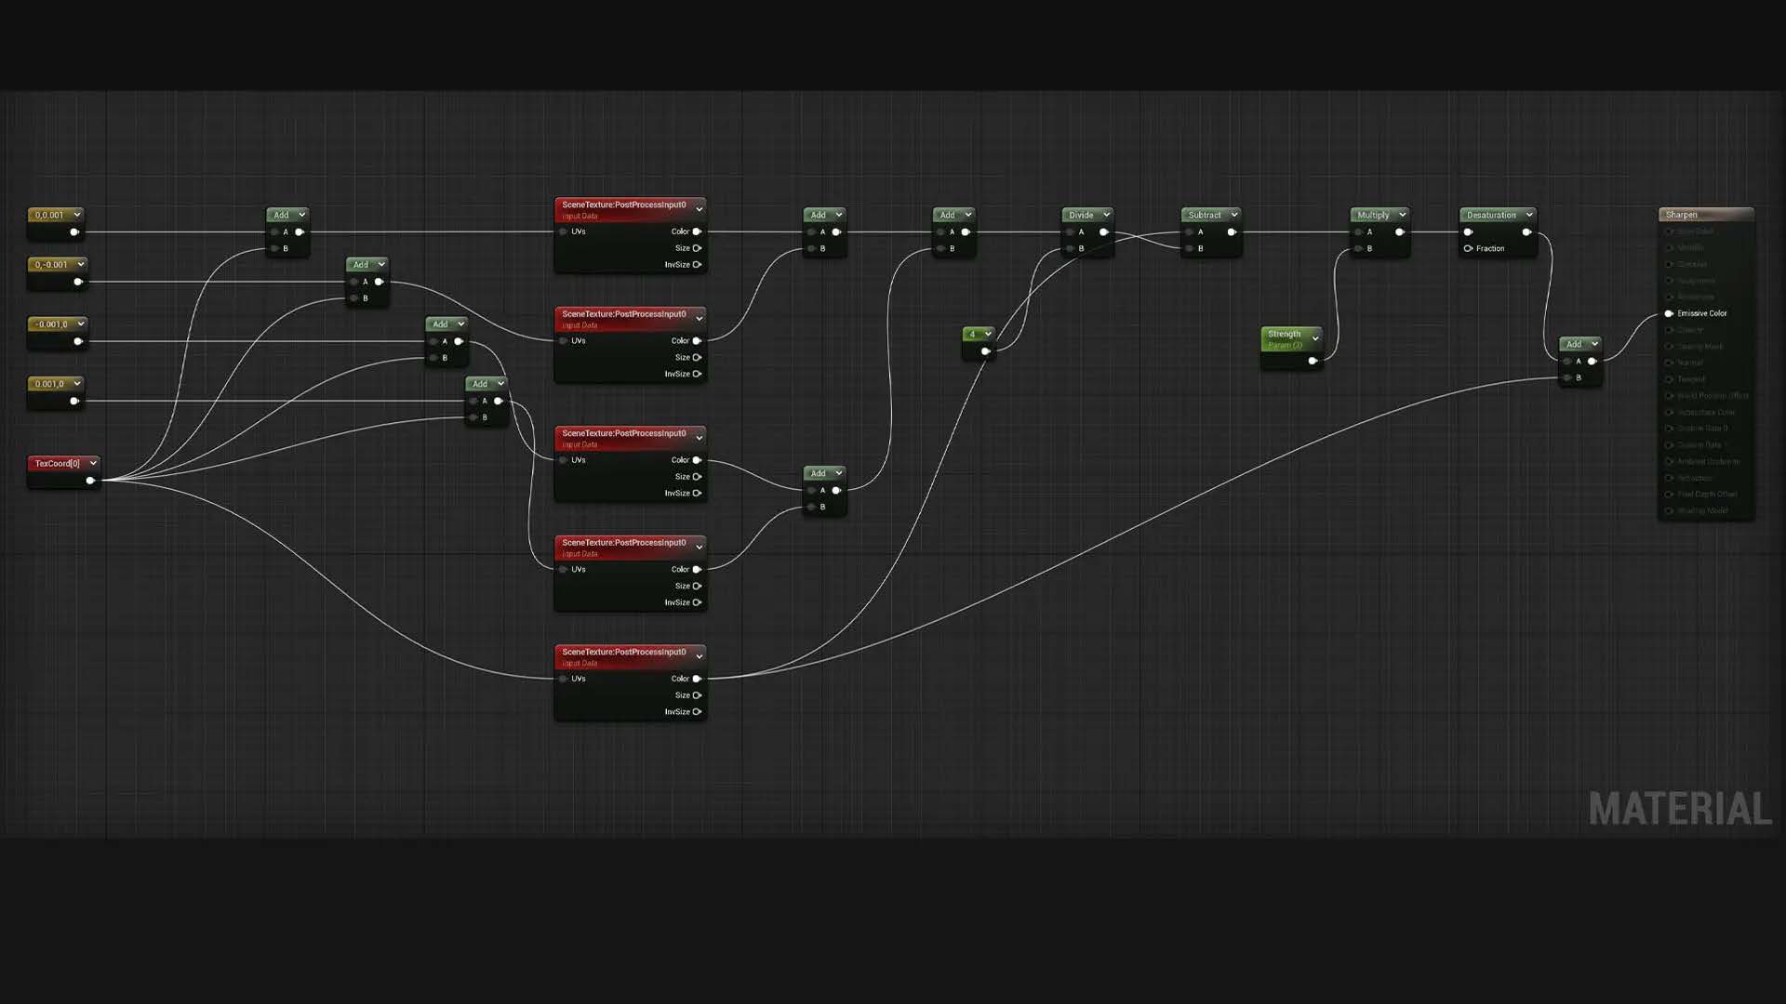Screen dimensions: 1786x1004
Task: Click the Strength parameter output pin
Action: 1313,361
